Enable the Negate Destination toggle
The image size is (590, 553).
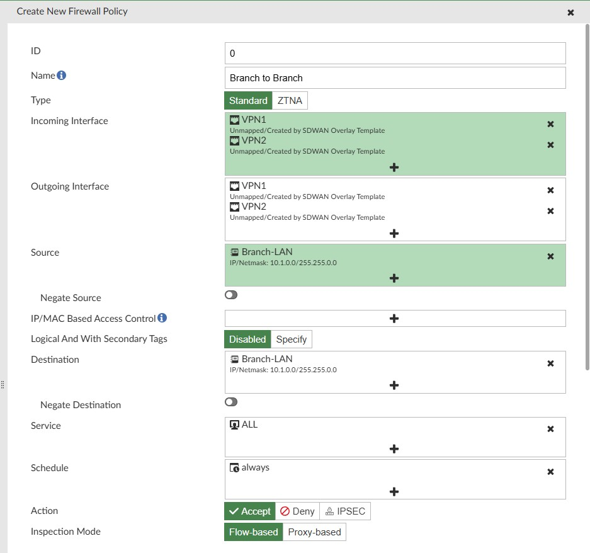(x=231, y=402)
